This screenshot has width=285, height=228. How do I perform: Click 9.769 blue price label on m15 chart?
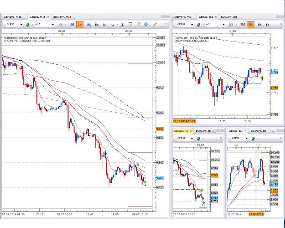coord(160,178)
